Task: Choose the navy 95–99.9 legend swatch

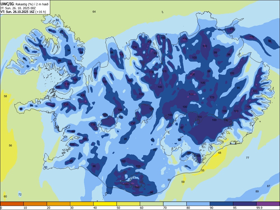Action: (x=245, y=204)
